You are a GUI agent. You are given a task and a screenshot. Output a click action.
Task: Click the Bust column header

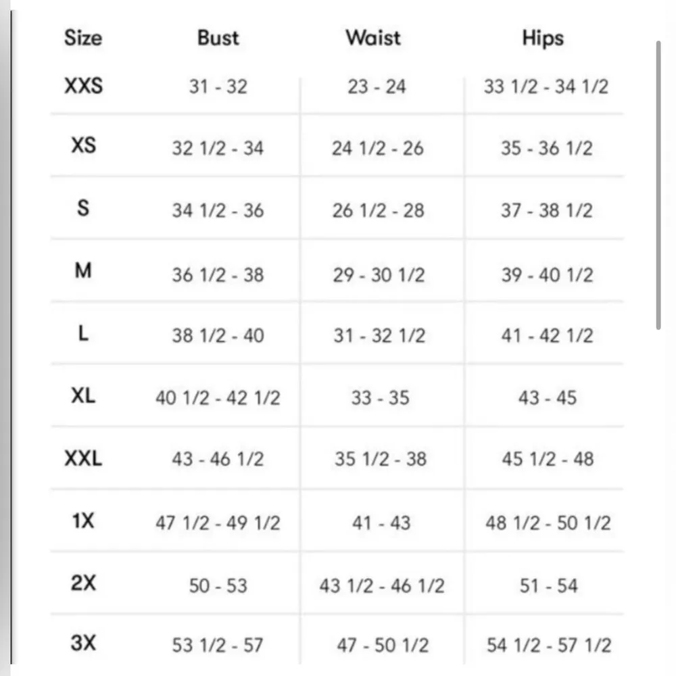[x=218, y=38]
